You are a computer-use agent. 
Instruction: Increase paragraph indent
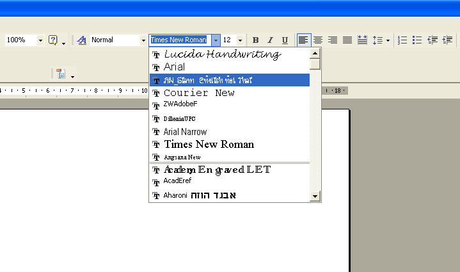(x=447, y=40)
